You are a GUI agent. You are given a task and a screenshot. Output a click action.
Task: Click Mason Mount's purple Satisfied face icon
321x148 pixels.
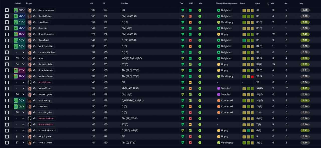tap(218, 88)
